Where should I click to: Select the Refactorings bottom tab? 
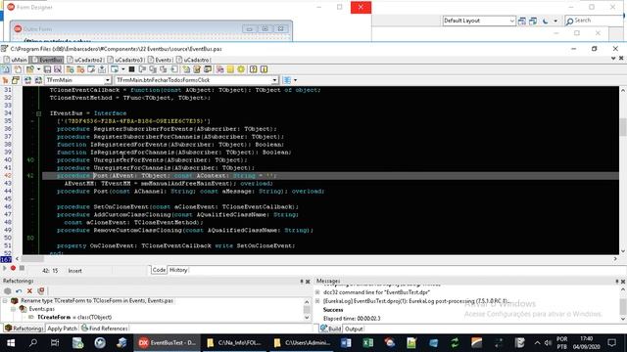[x=24, y=329]
